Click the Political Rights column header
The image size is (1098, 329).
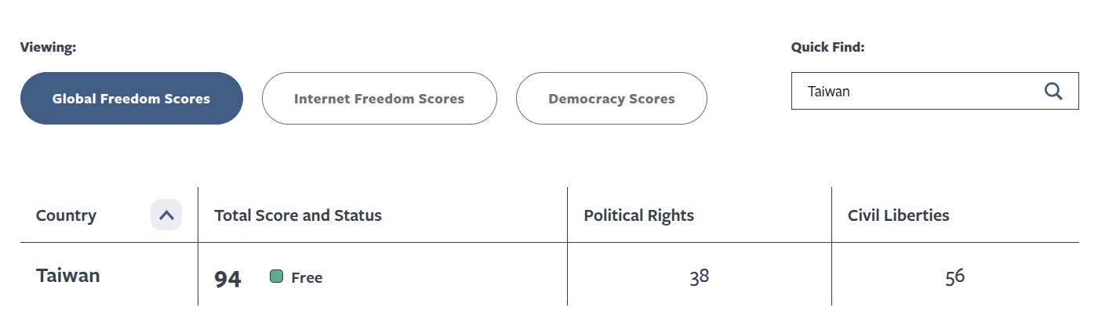tap(638, 215)
